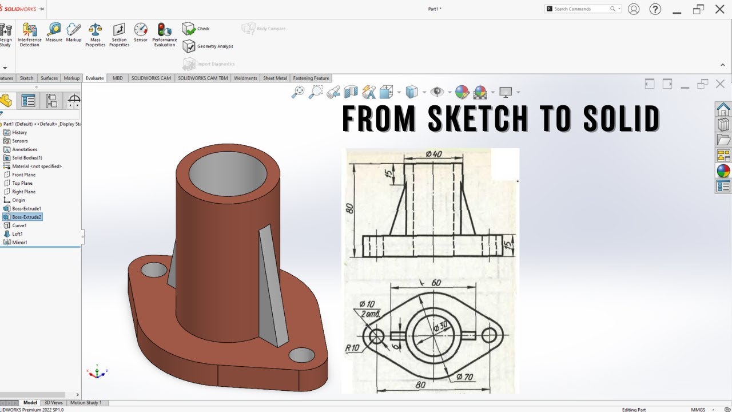Screen dimensions: 732x412
Task: Expand View Settings dropdown arrow
Action: point(518,92)
